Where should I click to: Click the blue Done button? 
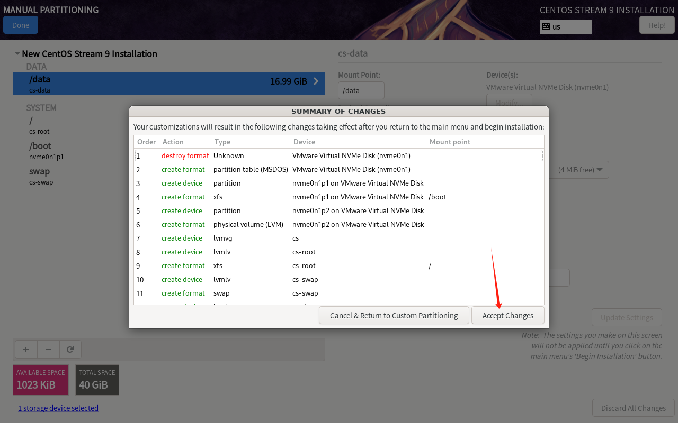21,25
